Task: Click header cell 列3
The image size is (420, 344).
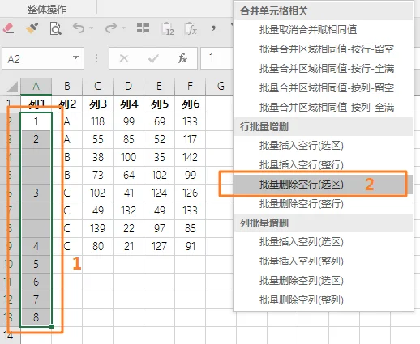Action: [x=97, y=104]
